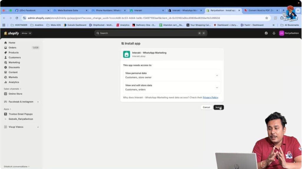The height and width of the screenshot is (169, 302).
Task: Open apps grid in bookmarks bar
Action: pos(4,25)
